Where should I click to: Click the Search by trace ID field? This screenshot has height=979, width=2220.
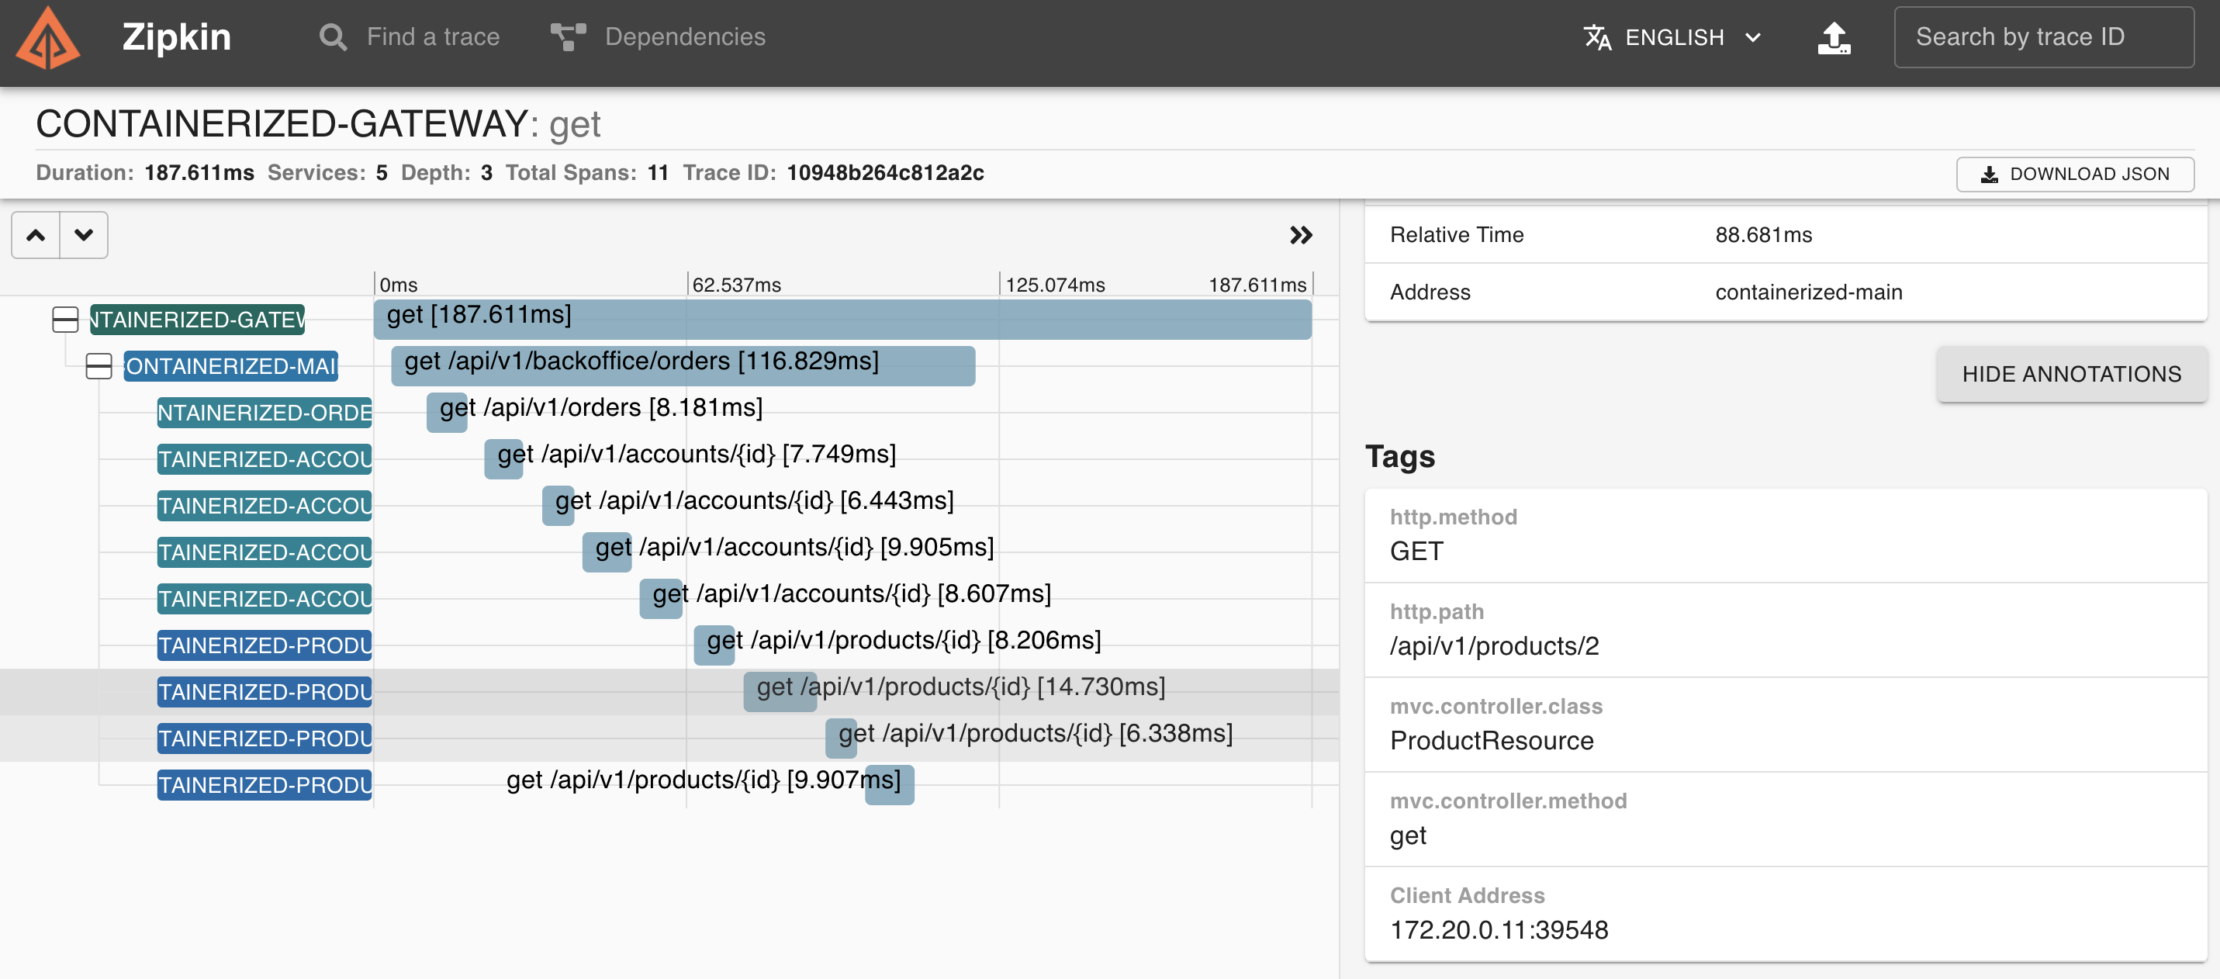(2042, 37)
